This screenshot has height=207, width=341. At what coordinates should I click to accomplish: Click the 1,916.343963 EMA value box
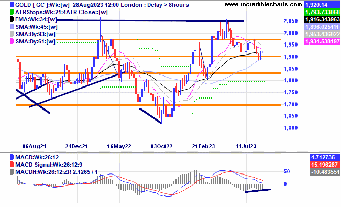tap(323, 19)
